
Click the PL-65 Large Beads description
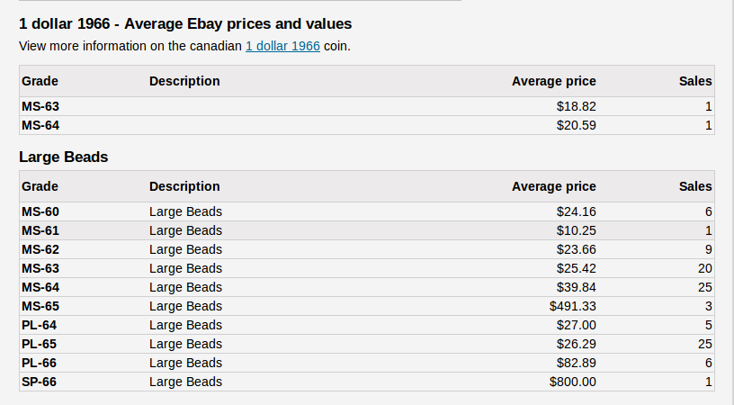185,344
